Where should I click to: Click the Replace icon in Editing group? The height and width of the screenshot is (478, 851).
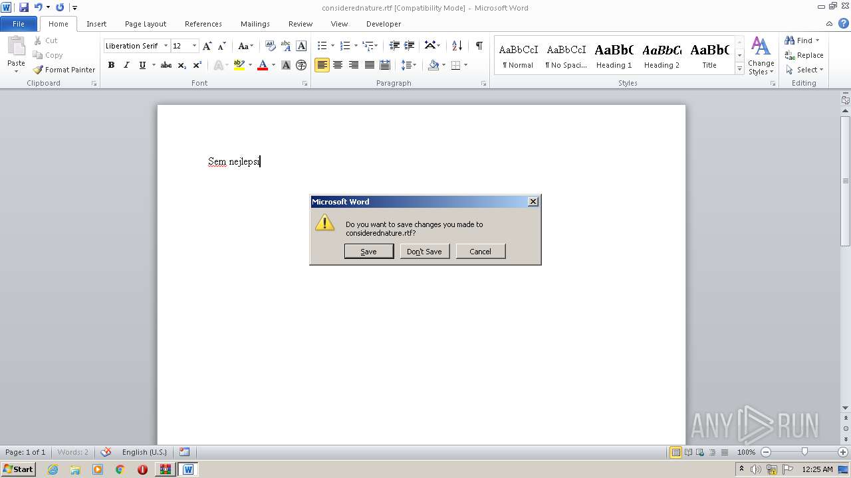pos(790,55)
